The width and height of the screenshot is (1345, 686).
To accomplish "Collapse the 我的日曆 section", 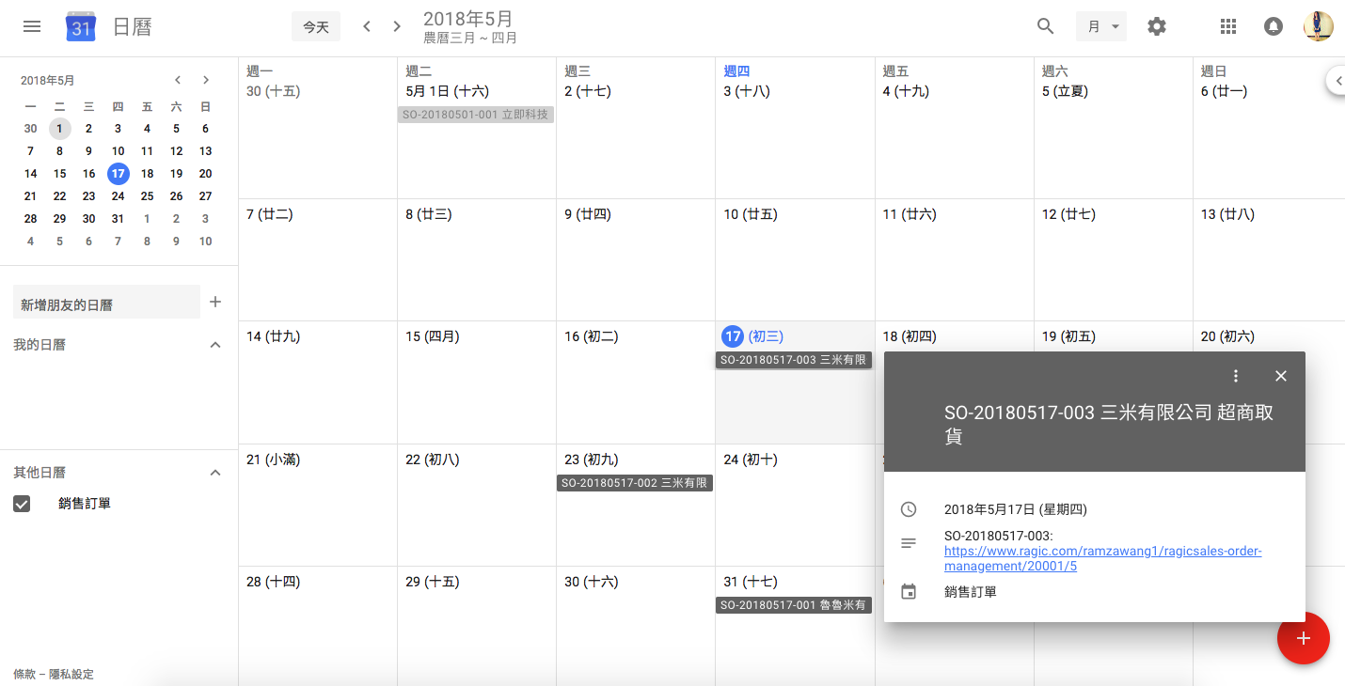I will tap(215, 345).
